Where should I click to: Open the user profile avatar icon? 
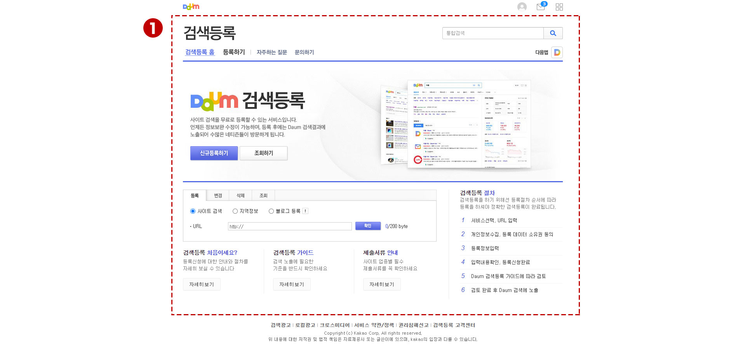(522, 7)
